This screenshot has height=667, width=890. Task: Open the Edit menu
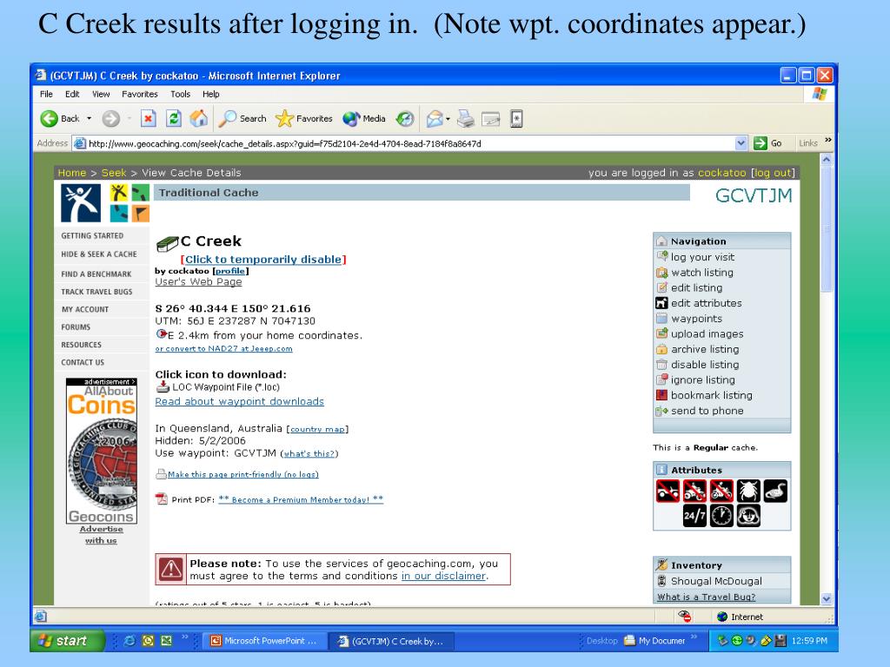coord(72,94)
